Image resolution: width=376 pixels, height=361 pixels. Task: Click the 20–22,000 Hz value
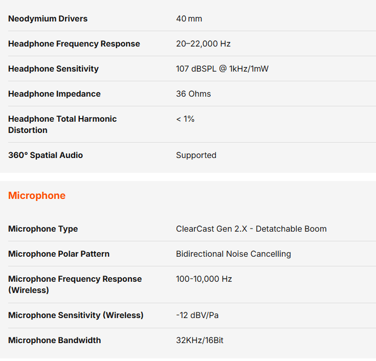(x=203, y=44)
